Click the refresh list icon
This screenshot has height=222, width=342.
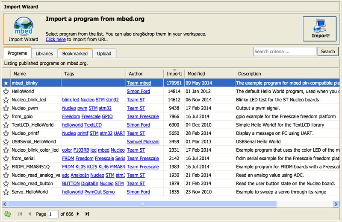tap(7, 214)
